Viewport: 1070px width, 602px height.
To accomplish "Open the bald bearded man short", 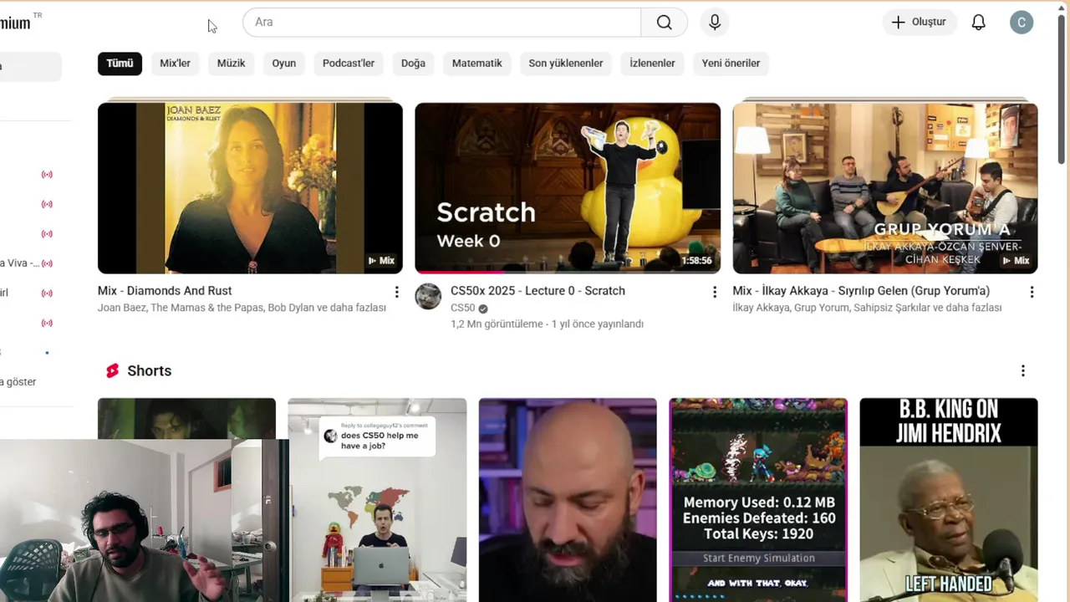I will point(568,500).
